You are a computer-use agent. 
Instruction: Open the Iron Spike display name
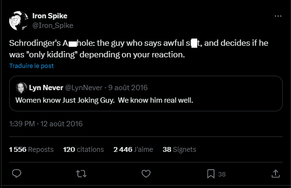click(50, 16)
